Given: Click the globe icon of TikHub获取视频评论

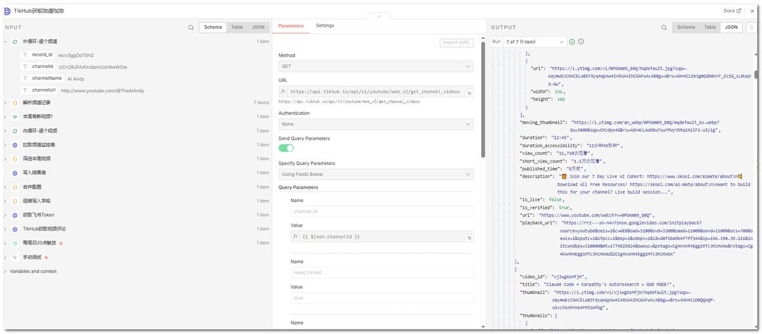Looking at the screenshot, I should click(x=15, y=229).
